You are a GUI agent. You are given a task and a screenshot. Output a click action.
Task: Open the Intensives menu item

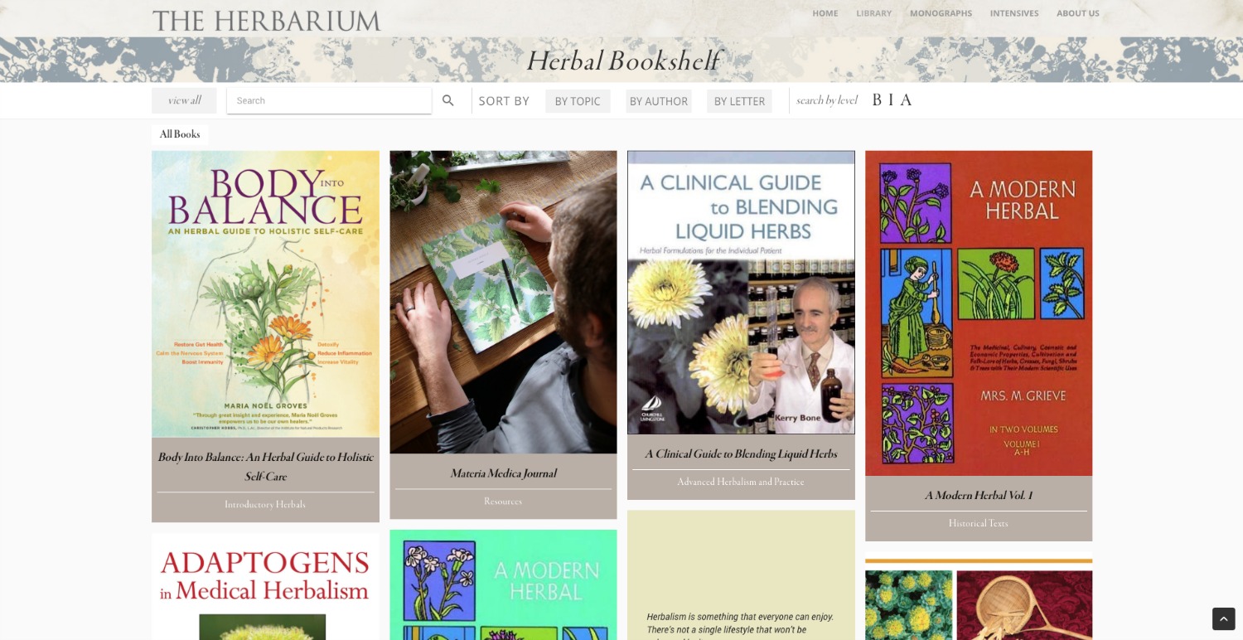tap(1014, 13)
